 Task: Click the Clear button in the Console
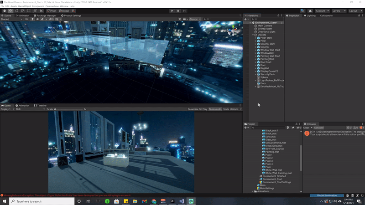pyautogui.click(x=307, y=128)
